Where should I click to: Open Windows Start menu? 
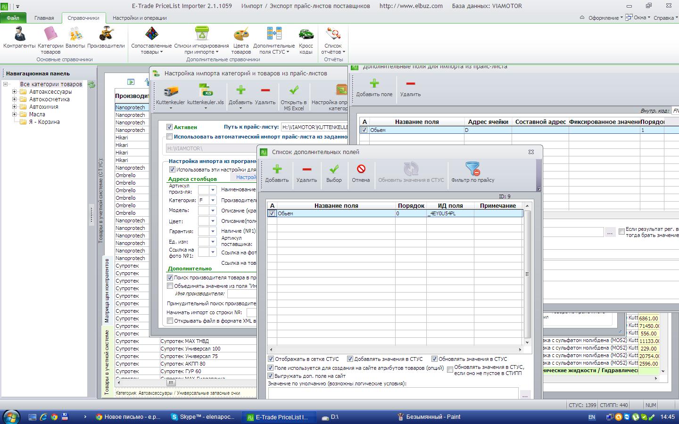click(x=10, y=417)
